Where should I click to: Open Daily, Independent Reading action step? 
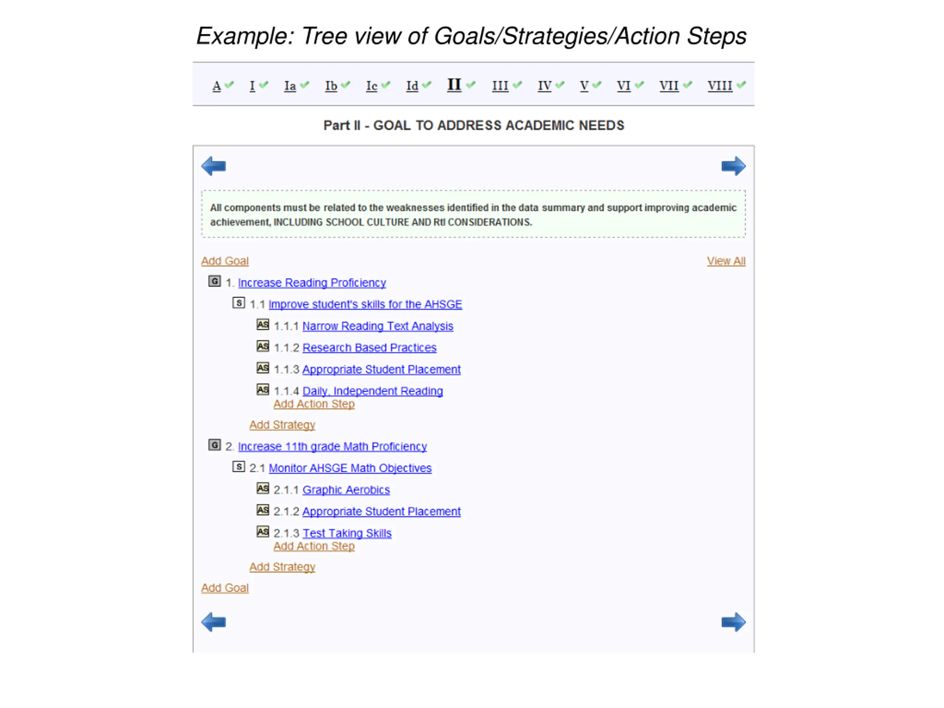[372, 391]
